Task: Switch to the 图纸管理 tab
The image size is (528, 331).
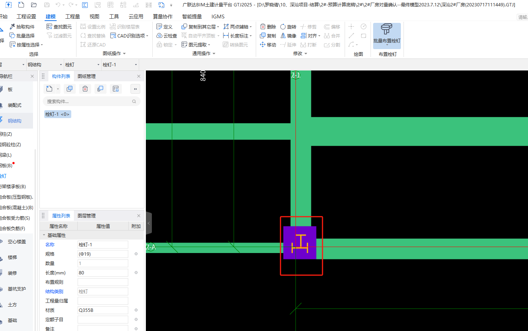Action: (87, 76)
